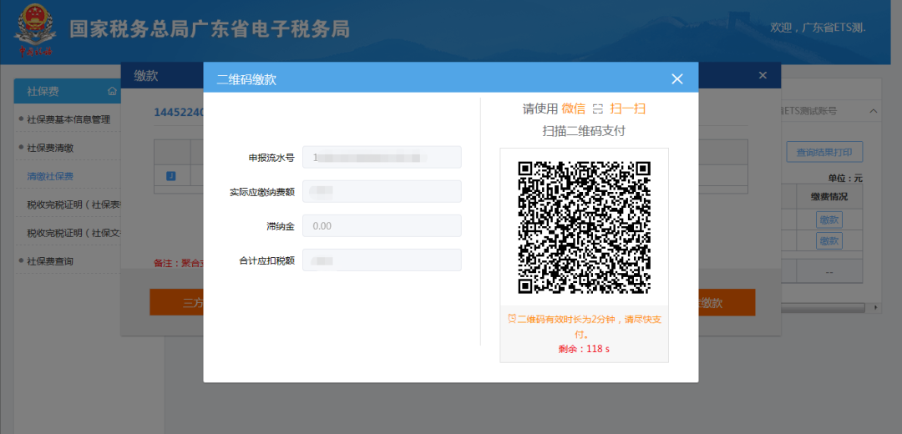Open 税收完税证明（社保文 item in sidebar
The image size is (902, 434).
(x=73, y=233)
